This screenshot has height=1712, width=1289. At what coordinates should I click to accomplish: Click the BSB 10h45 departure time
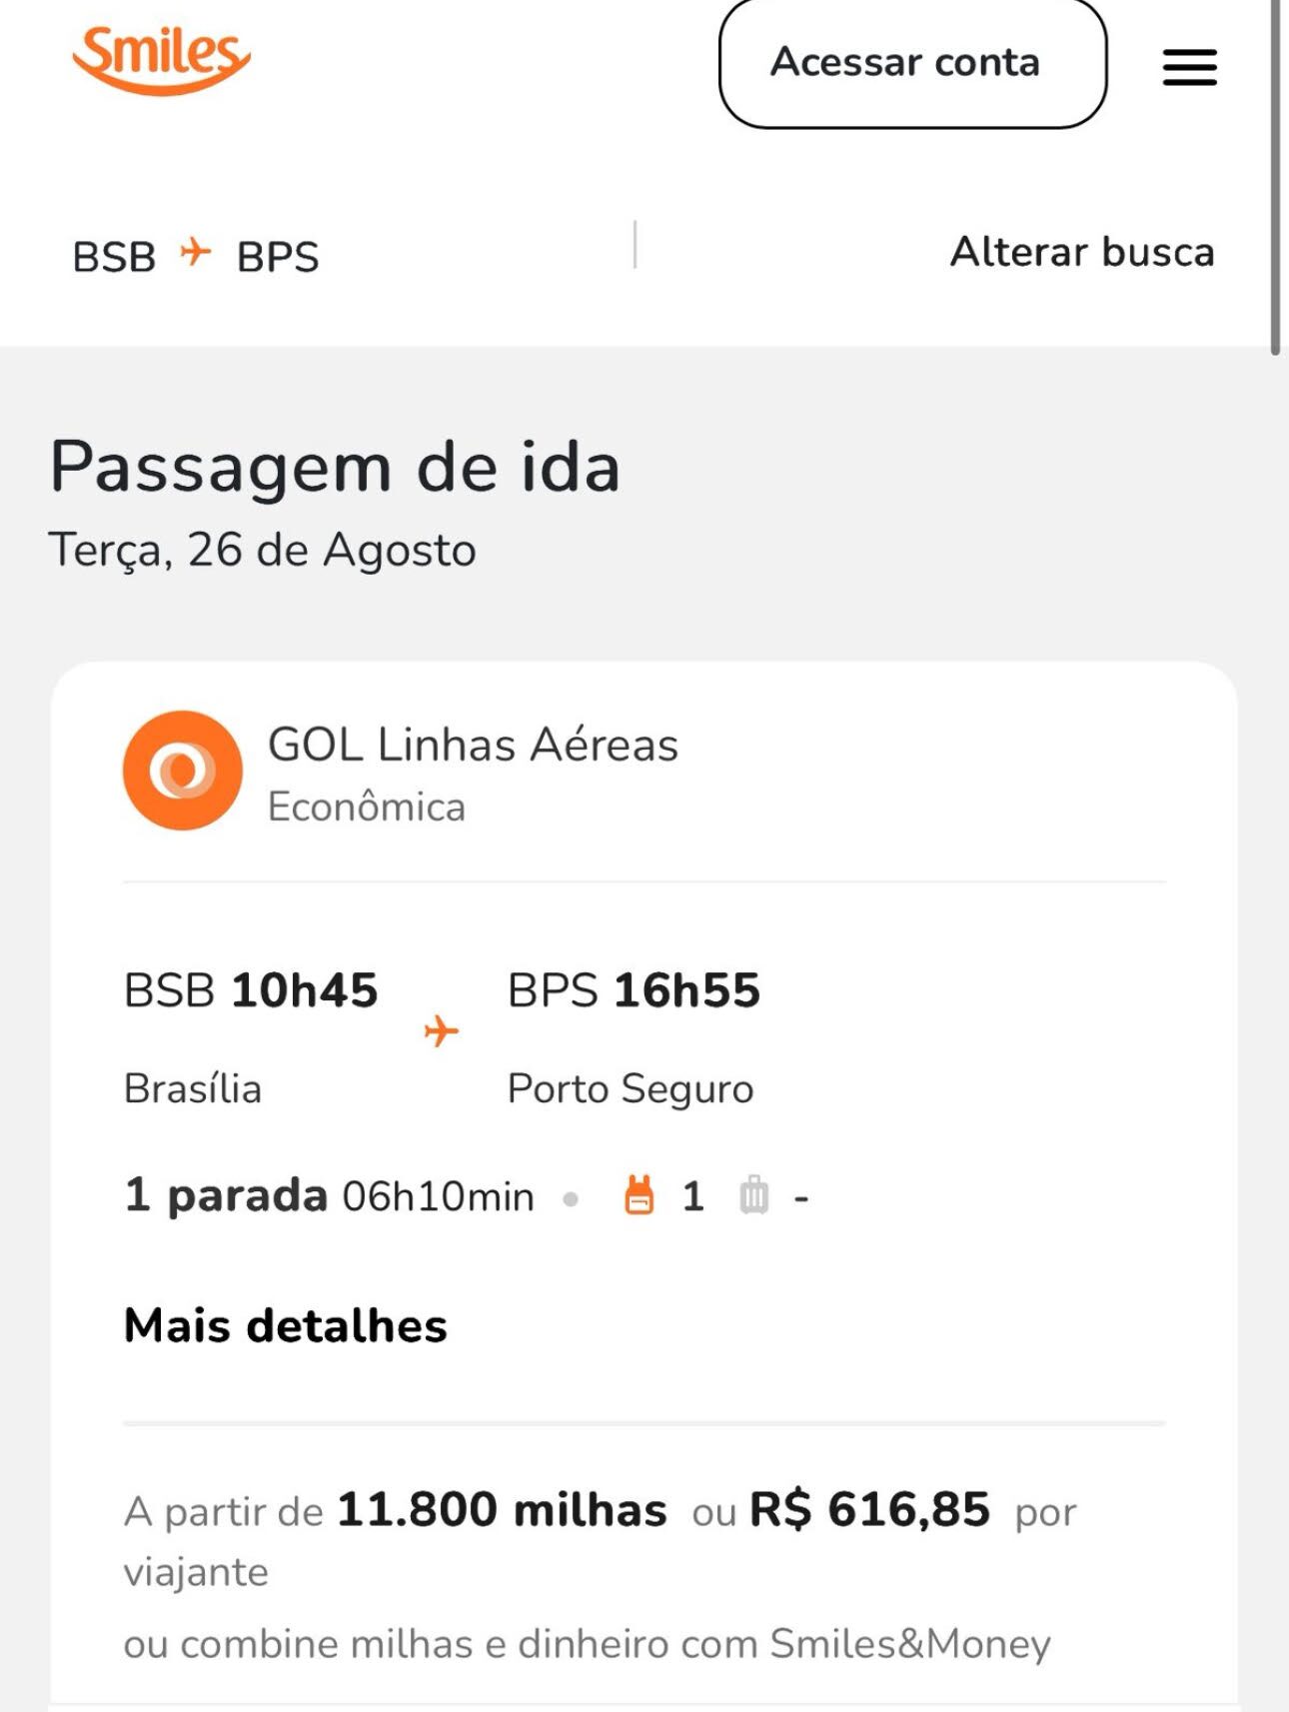pyautogui.click(x=251, y=990)
